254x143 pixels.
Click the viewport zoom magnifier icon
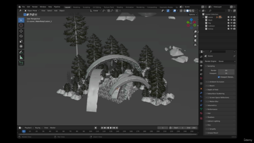(x=195, y=32)
